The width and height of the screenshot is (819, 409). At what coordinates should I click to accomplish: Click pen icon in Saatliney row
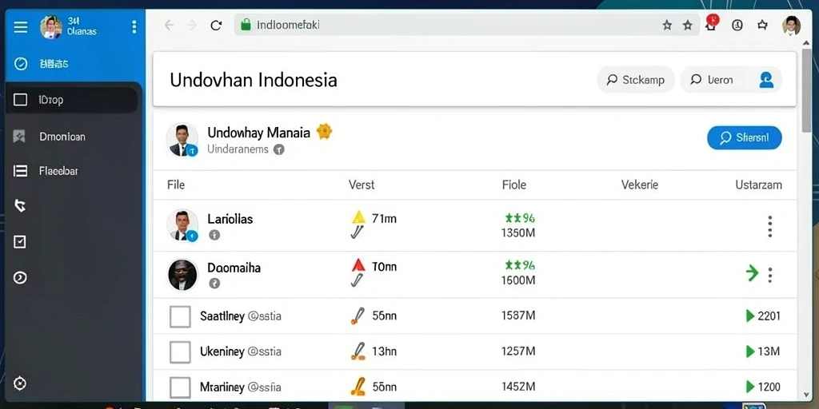click(358, 316)
